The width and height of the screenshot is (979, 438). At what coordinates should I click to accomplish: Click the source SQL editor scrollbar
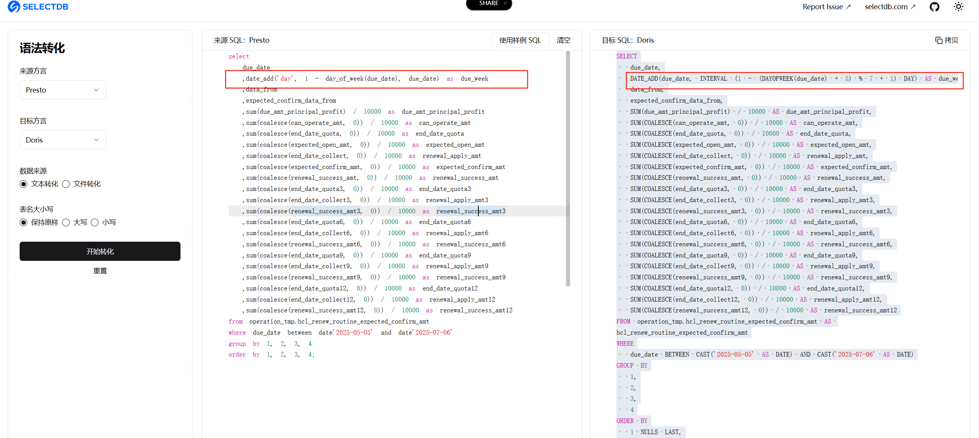click(568, 169)
